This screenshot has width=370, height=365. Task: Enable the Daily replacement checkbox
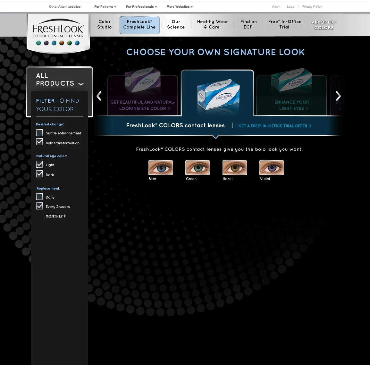point(39,196)
